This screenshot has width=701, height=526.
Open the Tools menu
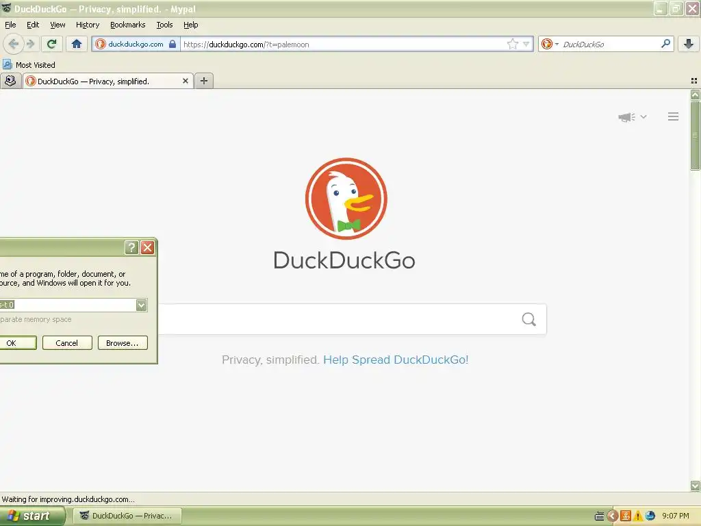click(x=164, y=25)
